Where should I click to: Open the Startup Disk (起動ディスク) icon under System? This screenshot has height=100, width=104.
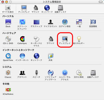tap(93, 73)
